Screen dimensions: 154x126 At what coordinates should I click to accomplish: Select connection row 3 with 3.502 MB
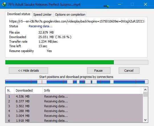point(74,106)
